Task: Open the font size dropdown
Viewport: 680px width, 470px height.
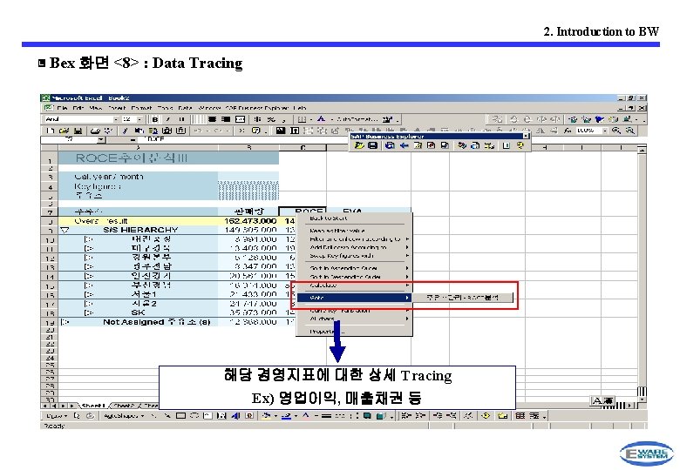Action: click(139, 119)
